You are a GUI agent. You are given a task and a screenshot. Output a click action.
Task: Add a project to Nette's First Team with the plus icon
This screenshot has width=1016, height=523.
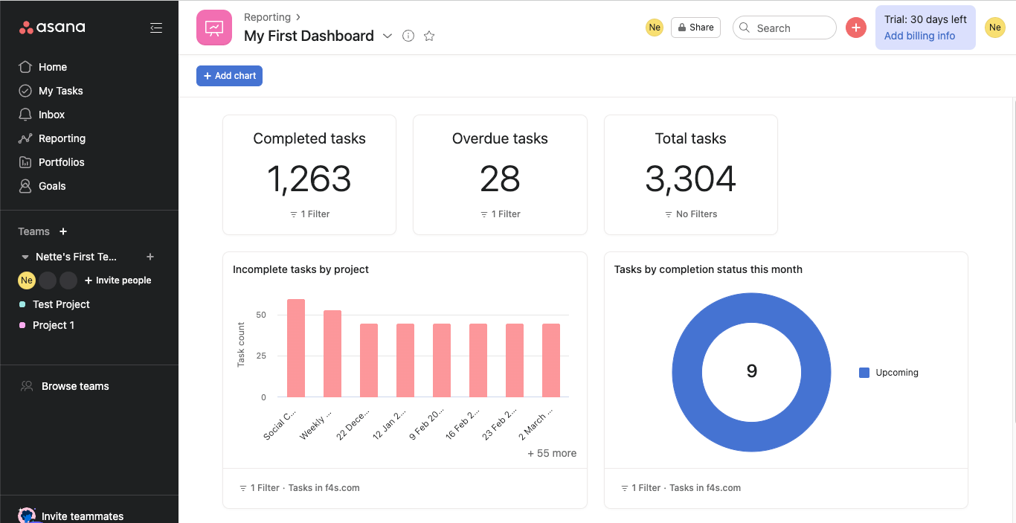pos(150,257)
